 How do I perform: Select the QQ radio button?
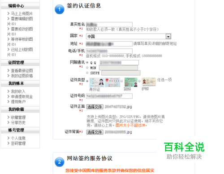(x=87, y=63)
